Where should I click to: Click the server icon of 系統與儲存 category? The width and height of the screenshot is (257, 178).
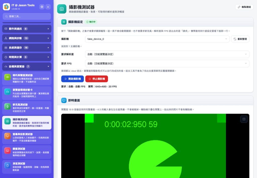6,48
